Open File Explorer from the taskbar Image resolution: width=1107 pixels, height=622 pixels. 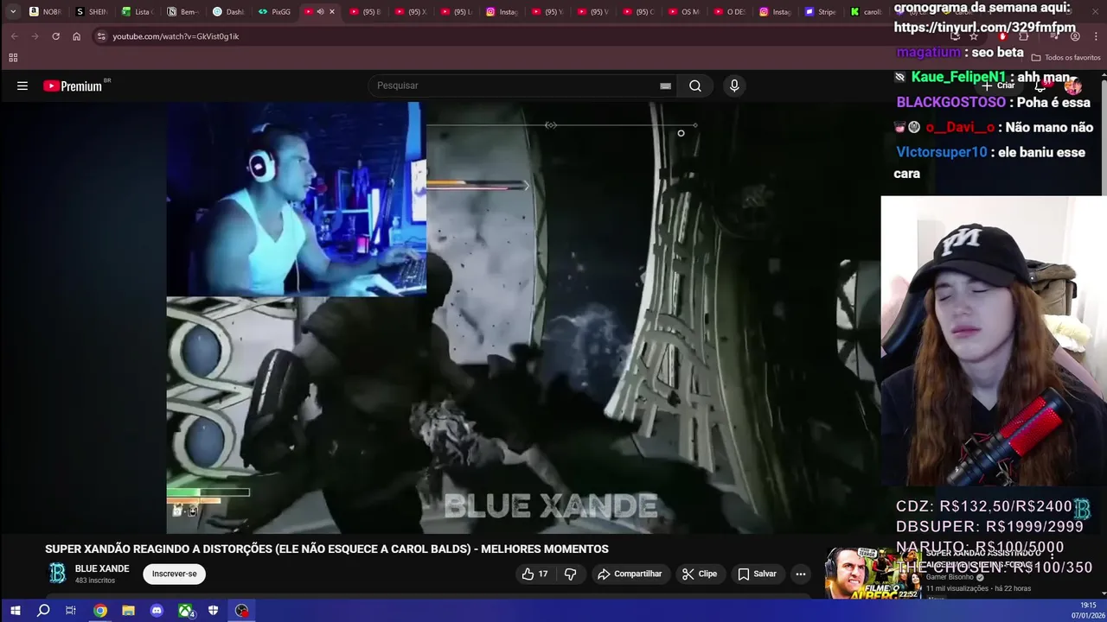click(128, 611)
